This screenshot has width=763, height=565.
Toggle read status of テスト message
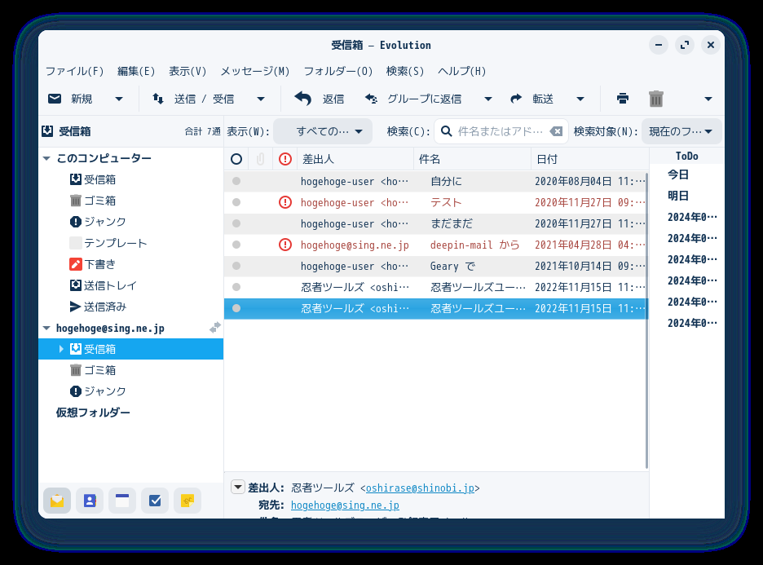pos(236,202)
